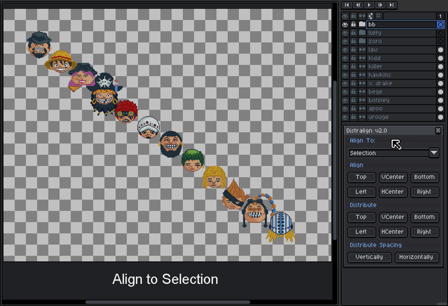The width and height of the screenshot is (448, 306).
Task: Click the Selection combo box field
Action: [x=389, y=153]
